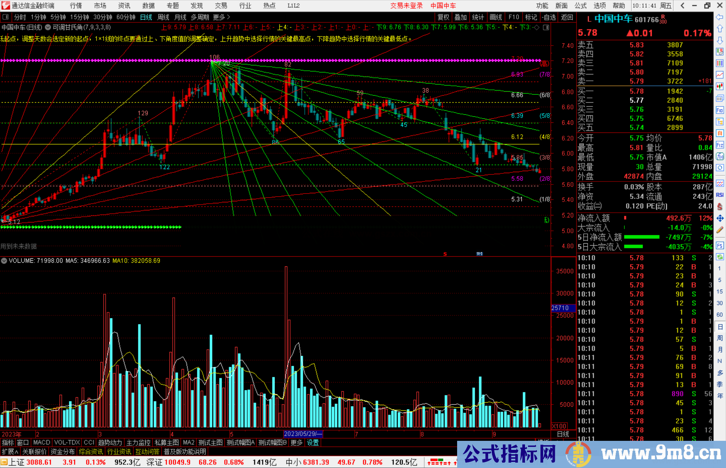Click the four-way move arrows icon
This screenshot has height=468, width=726.
pos(720,218)
